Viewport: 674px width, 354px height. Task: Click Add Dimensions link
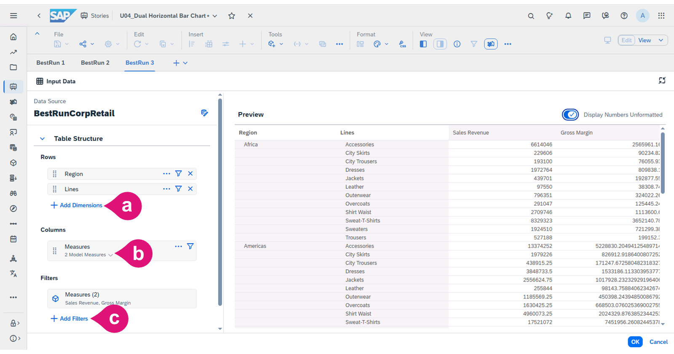tap(77, 205)
